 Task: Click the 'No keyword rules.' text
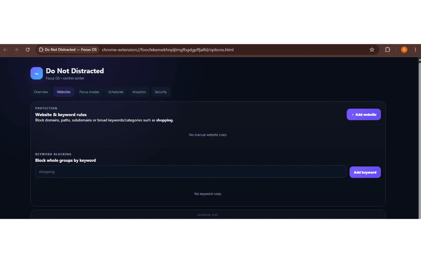tap(208, 194)
